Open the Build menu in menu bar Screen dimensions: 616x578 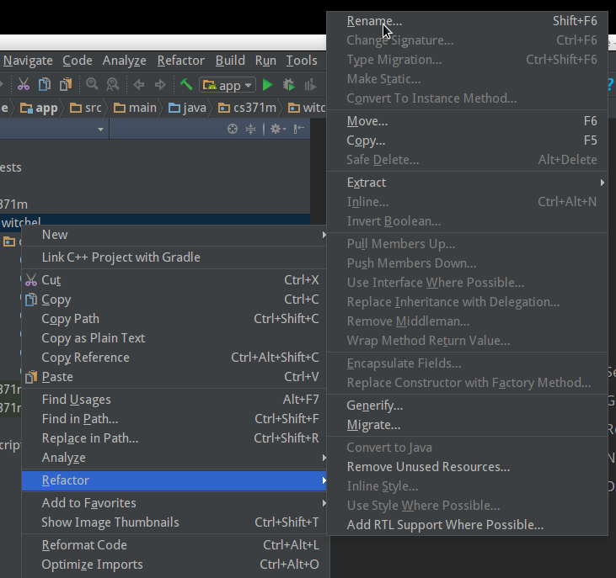230,61
